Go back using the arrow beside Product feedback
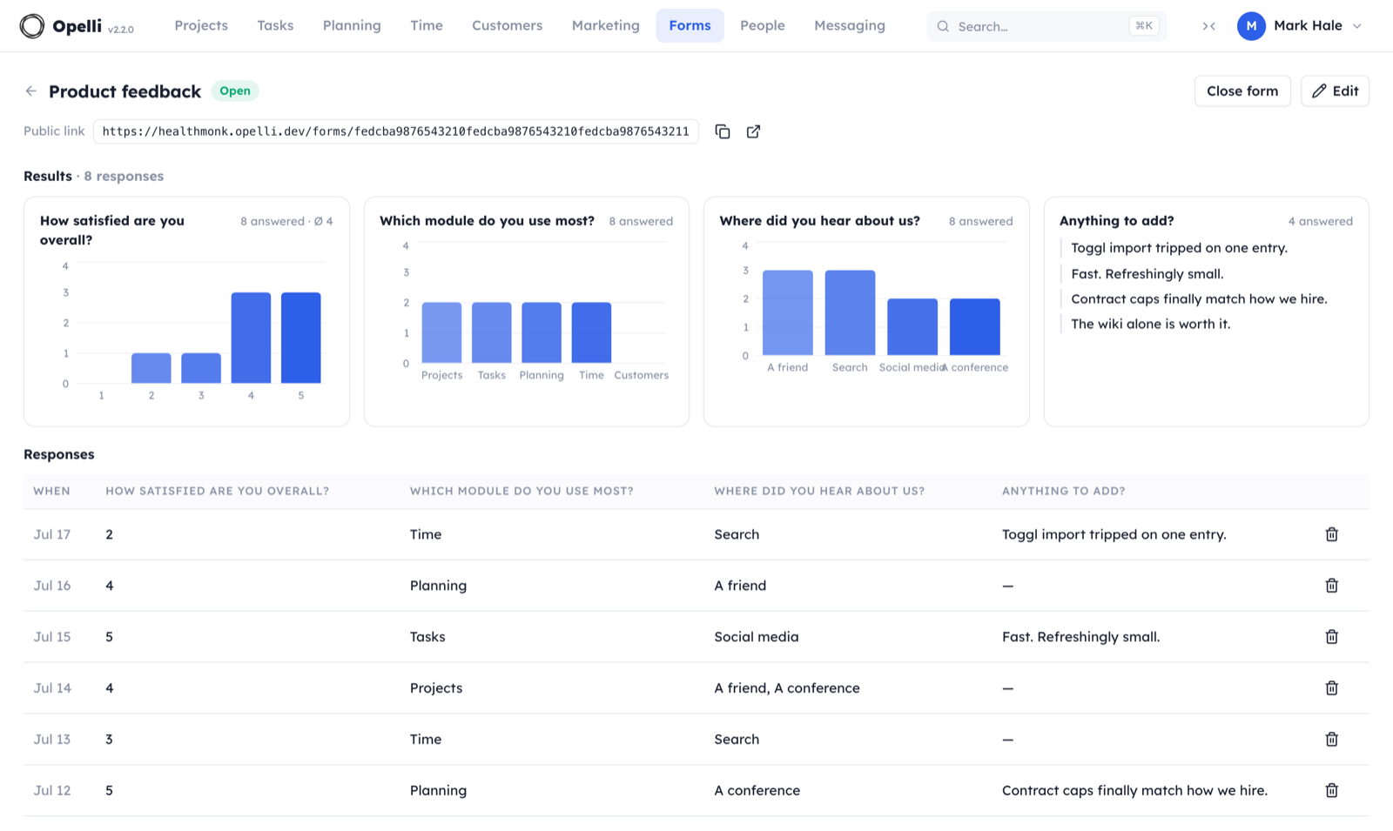The height and width of the screenshot is (831, 1393). point(31,91)
